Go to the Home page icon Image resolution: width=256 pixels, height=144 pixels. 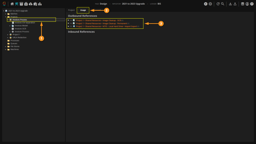pos(12,4)
